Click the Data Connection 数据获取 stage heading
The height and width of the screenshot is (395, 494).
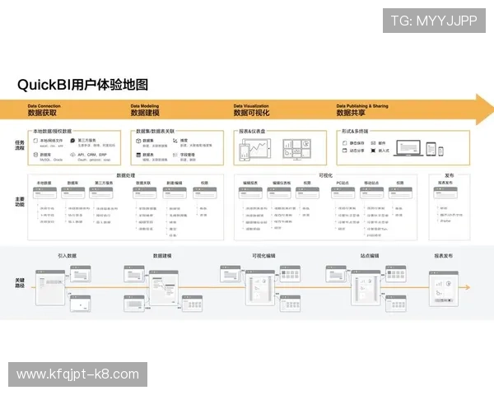click(x=44, y=110)
